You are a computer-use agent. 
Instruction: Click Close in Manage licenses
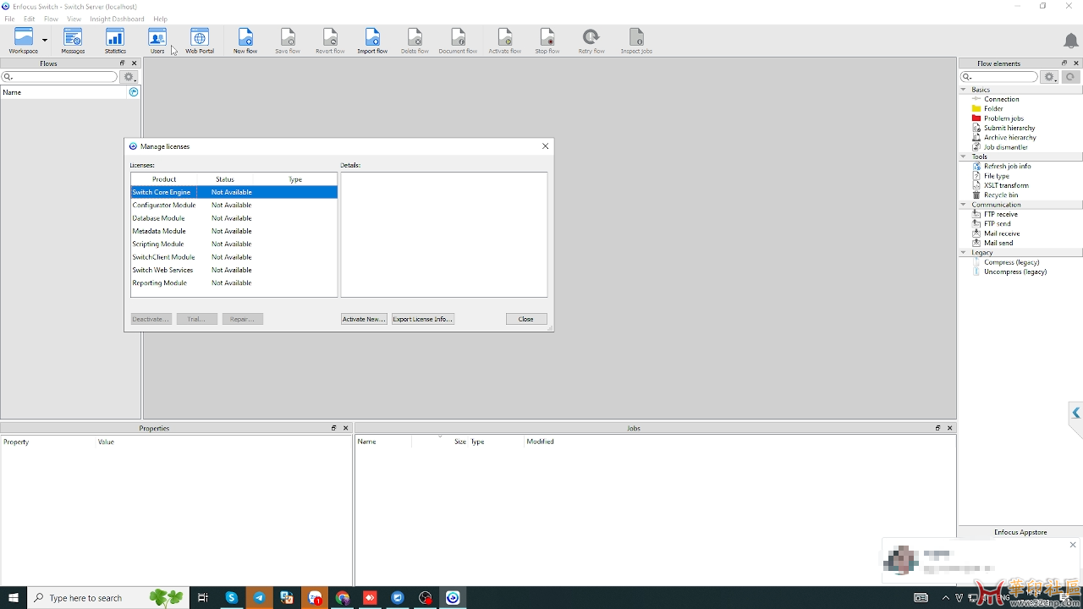[526, 319]
